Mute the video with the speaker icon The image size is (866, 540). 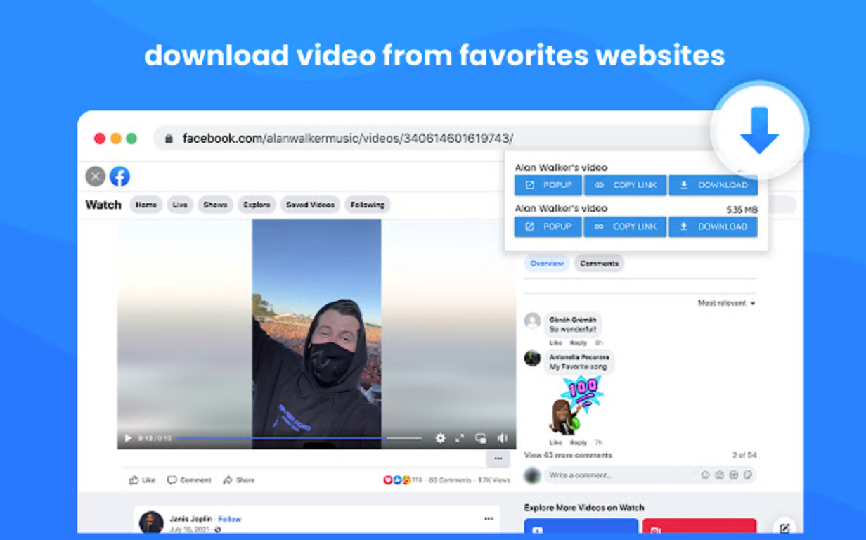[502, 438]
